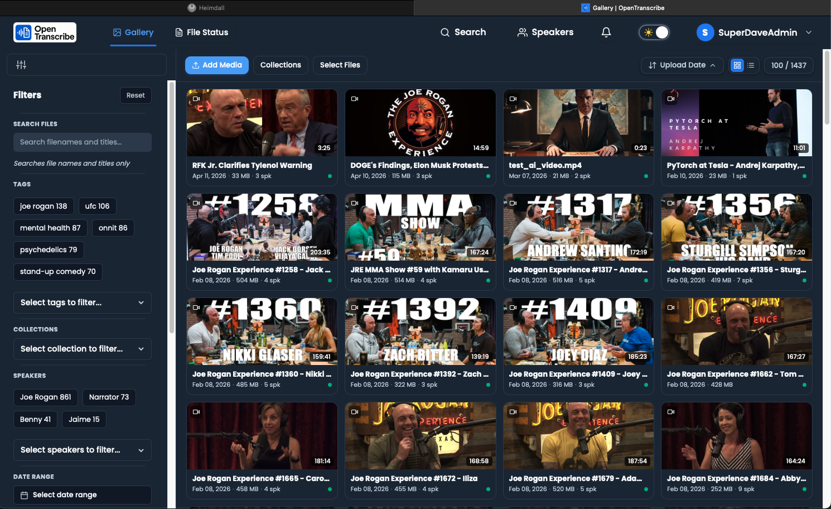Reset all filters
The height and width of the screenshot is (509, 831).
(x=136, y=95)
